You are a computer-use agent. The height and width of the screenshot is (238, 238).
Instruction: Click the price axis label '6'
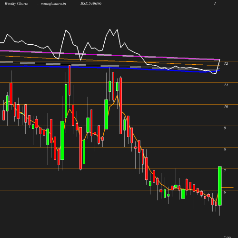pos(225,192)
